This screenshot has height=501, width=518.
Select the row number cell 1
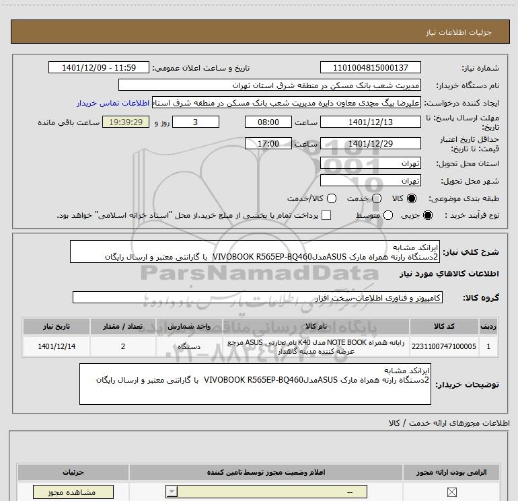[x=488, y=346]
